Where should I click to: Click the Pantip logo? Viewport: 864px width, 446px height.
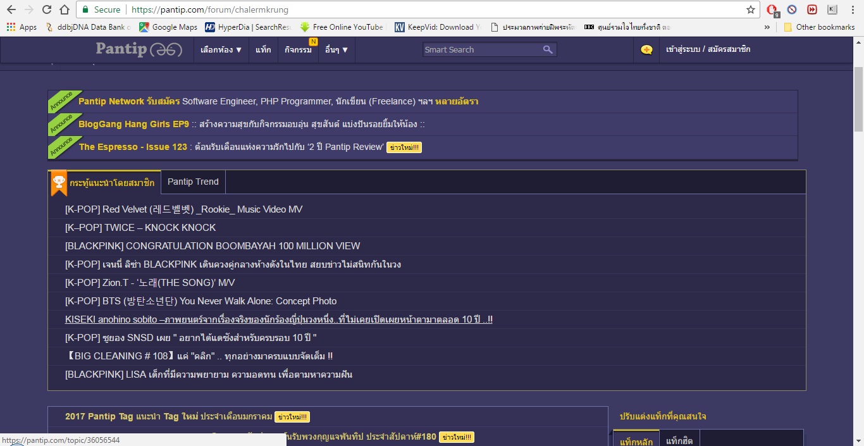tap(139, 49)
